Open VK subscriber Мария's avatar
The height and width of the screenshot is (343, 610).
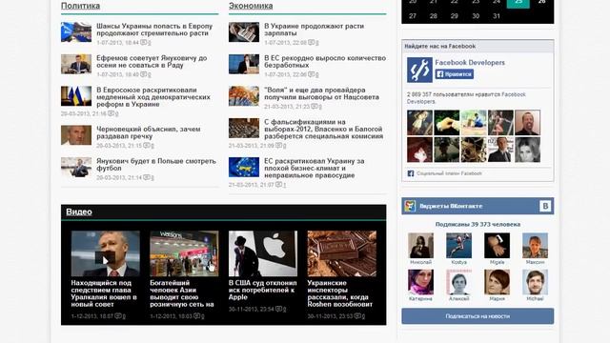(x=497, y=282)
